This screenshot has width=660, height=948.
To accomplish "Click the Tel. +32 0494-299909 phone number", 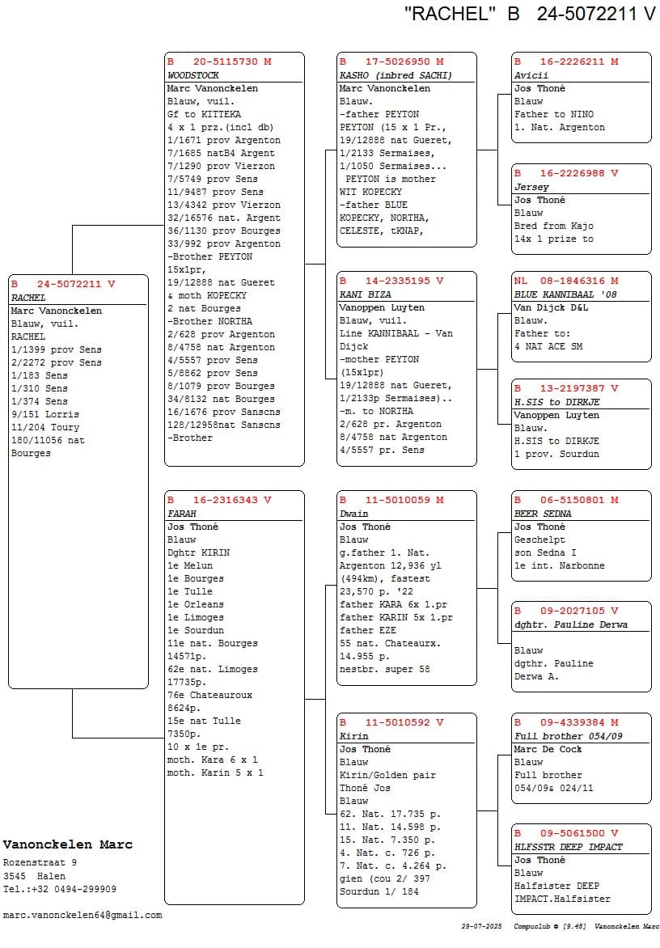I will pyautogui.click(x=60, y=889).
